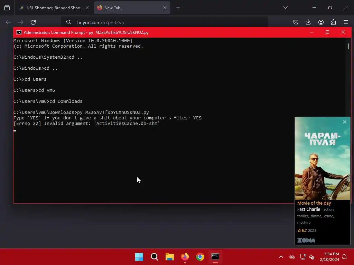The image size is (354, 265).
Task: Go forward one page in Firefox
Action: 21,22
